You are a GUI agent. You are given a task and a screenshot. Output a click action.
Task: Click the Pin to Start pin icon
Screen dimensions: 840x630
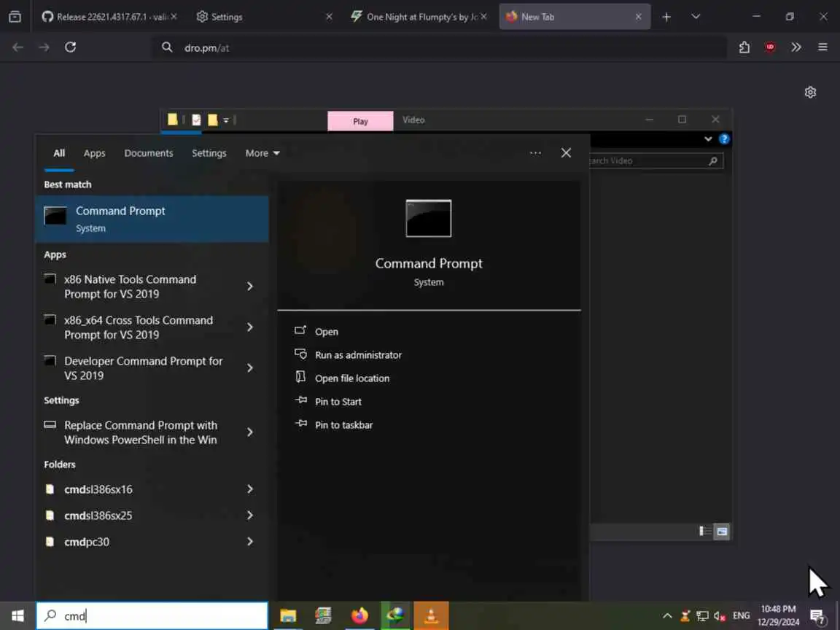pyautogui.click(x=301, y=400)
